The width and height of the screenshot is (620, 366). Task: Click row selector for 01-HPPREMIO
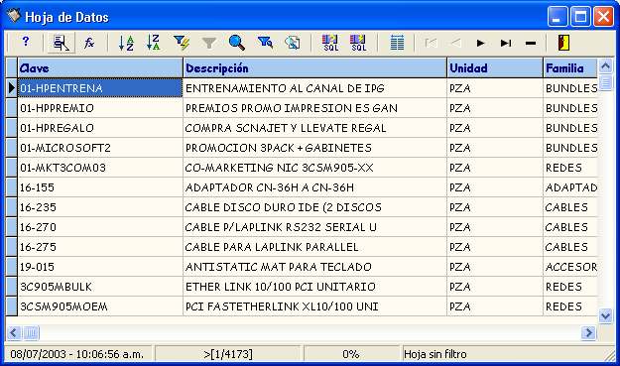[12, 108]
